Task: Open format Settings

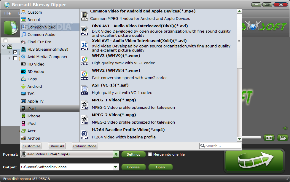Action: 133,154
